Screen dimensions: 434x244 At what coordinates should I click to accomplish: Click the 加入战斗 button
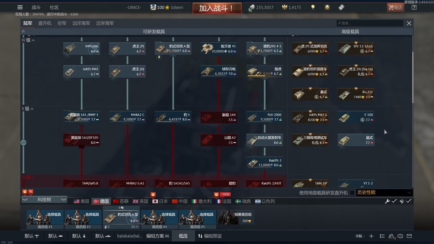click(x=217, y=8)
